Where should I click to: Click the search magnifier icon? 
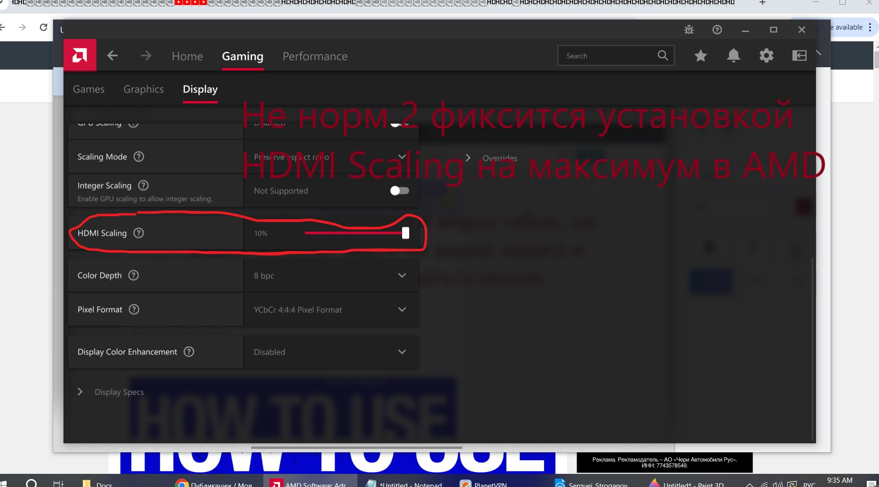click(x=663, y=55)
